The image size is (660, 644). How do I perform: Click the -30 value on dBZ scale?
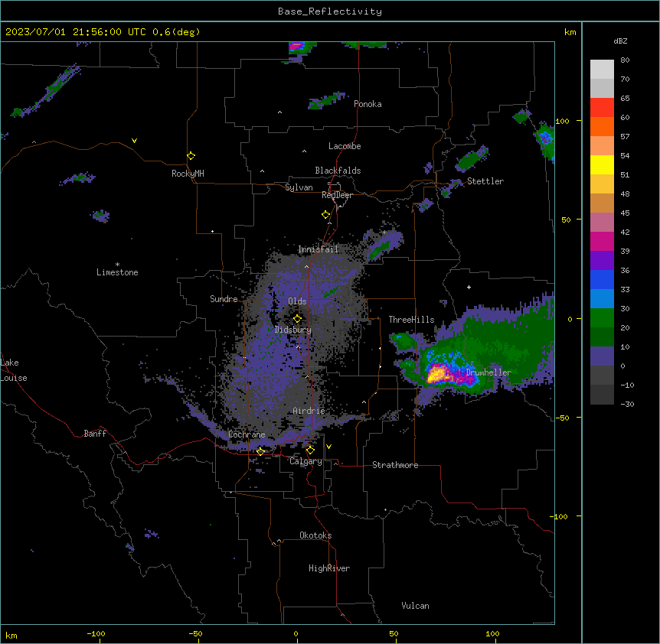pos(627,404)
